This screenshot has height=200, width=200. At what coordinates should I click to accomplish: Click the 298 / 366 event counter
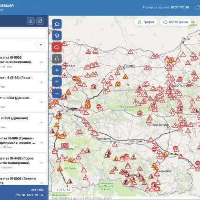tap(37, 190)
